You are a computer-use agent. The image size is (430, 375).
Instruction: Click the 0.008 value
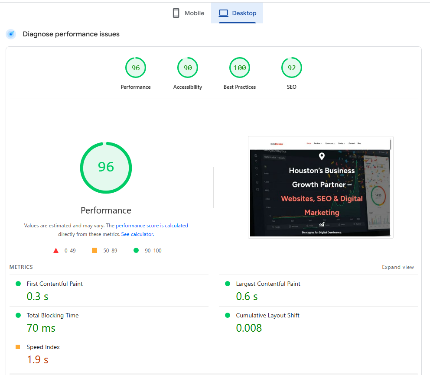coord(249,328)
